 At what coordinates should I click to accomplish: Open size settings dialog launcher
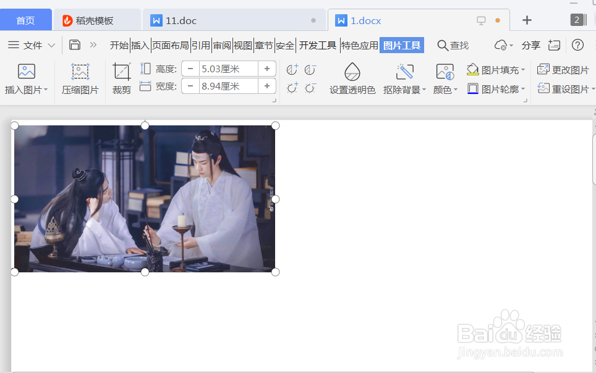(x=274, y=101)
